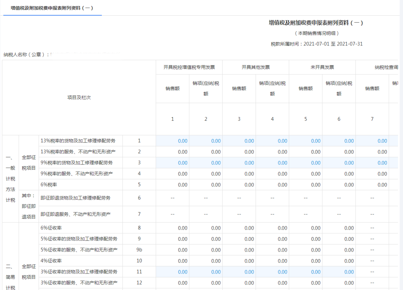Click the 13%税率的货物及加工修理修配劳务 tax-inspection adjustment sales cell
This screenshot has height=290, width=403.
click(372, 141)
